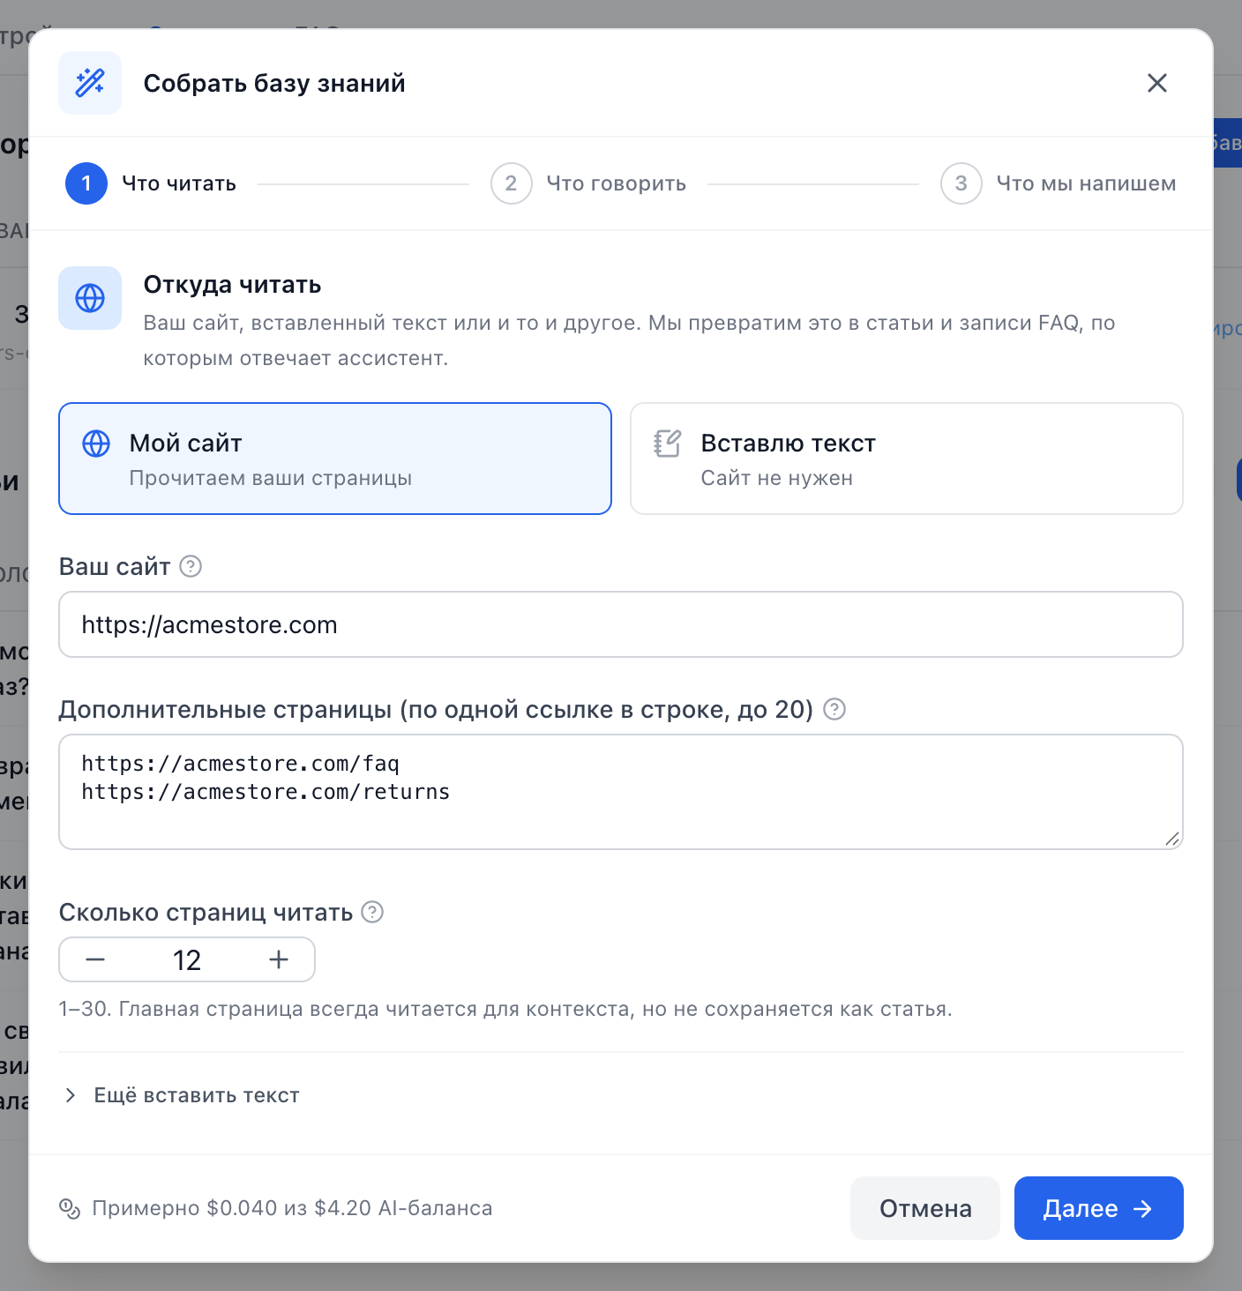
Task: Proceed with the «Далее» button
Action: point(1099,1208)
